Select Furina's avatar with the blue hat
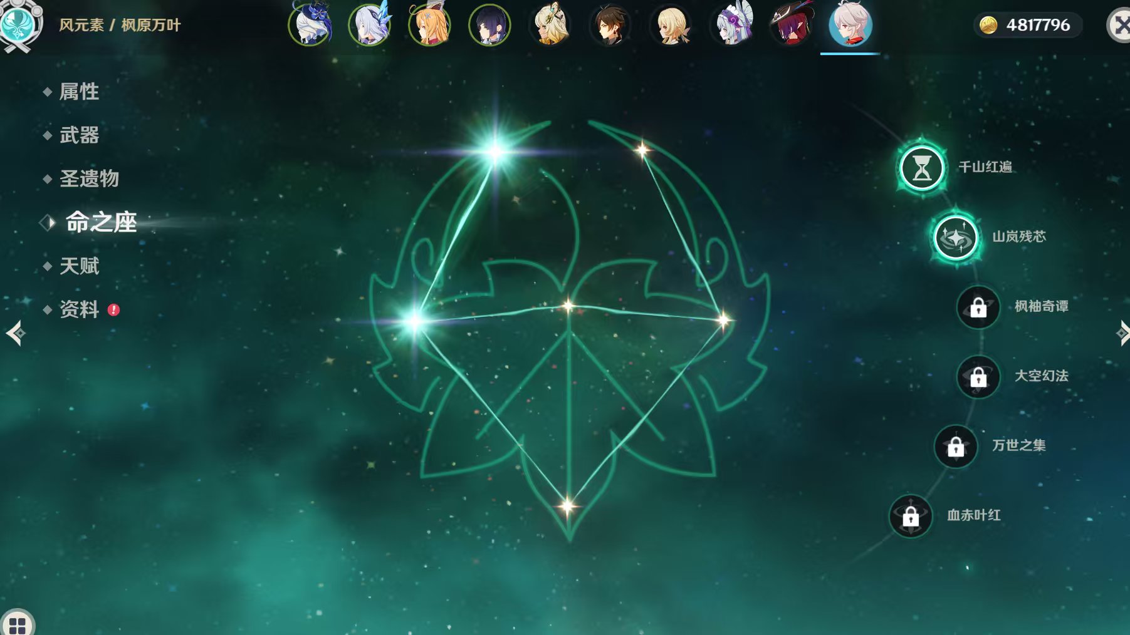The height and width of the screenshot is (635, 1130). 310,26
